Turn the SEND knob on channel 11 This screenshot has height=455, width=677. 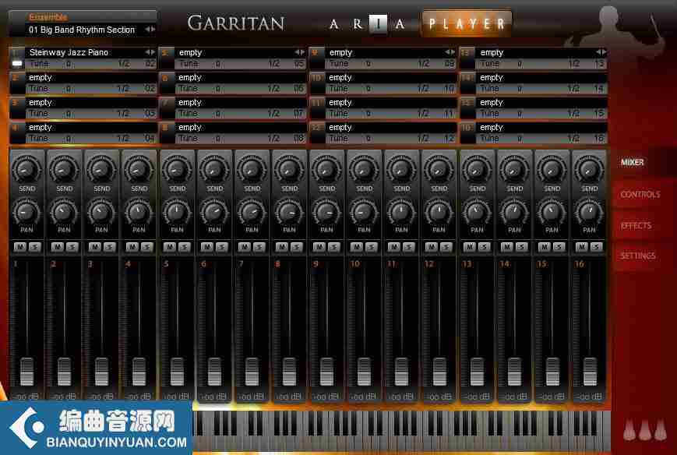(401, 170)
